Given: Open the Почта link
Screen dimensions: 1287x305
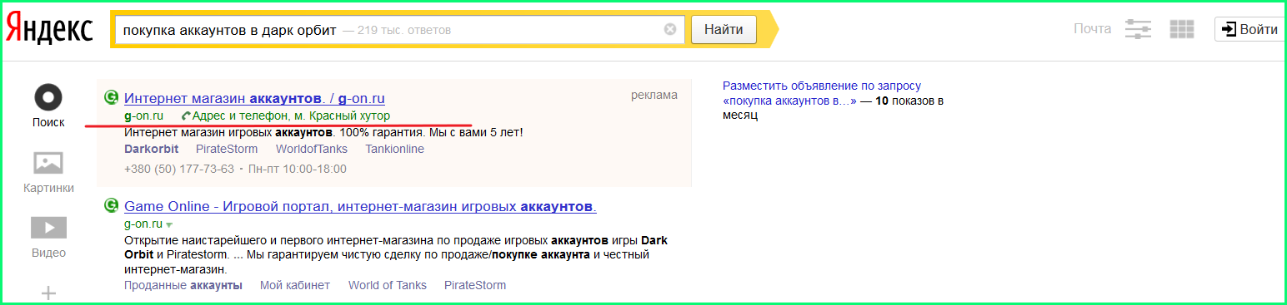Looking at the screenshot, I should tap(1092, 29).
